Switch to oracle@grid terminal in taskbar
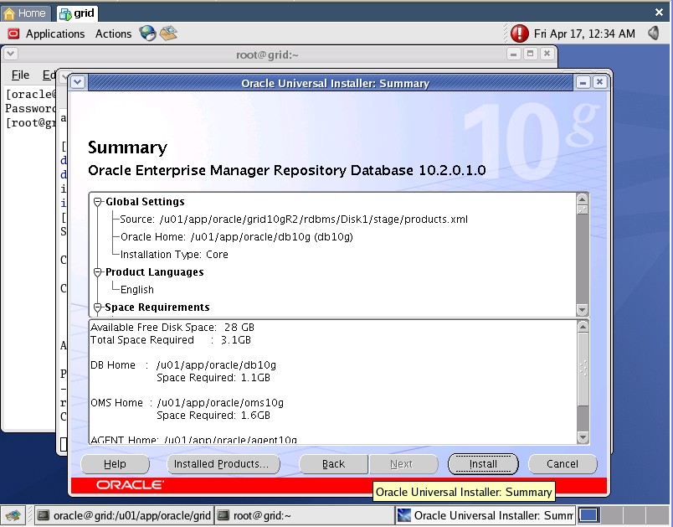Viewport: 673px width, 527px height. (x=124, y=515)
